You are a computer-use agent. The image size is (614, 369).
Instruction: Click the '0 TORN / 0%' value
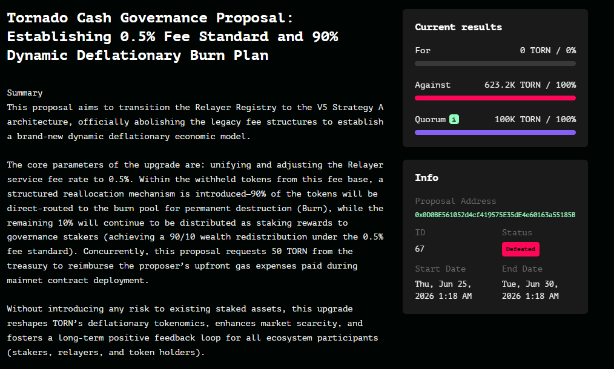tap(547, 50)
